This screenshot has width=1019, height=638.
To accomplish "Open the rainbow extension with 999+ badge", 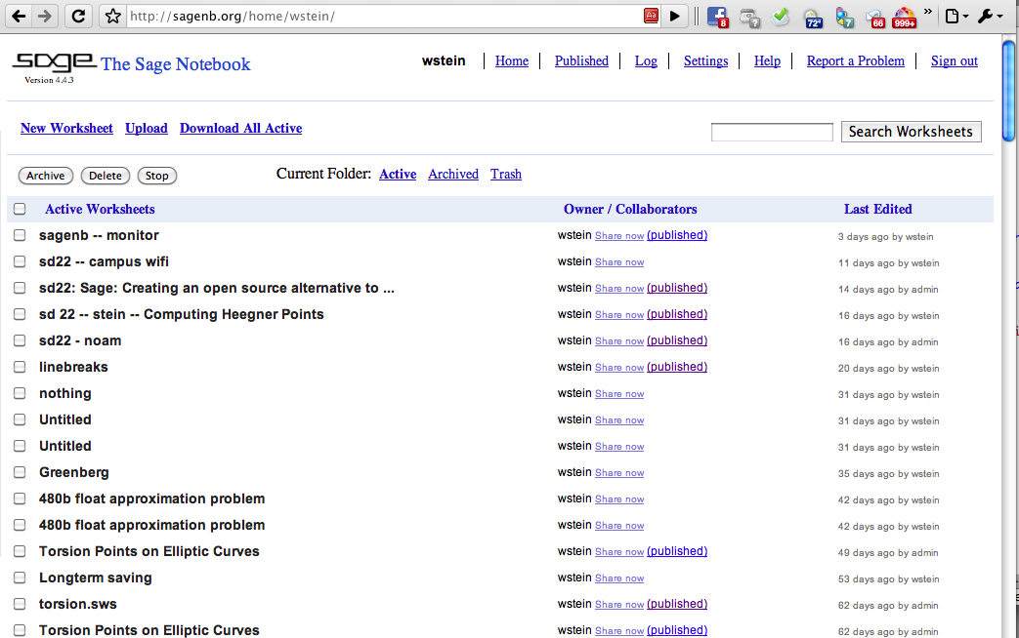I will (905, 18).
